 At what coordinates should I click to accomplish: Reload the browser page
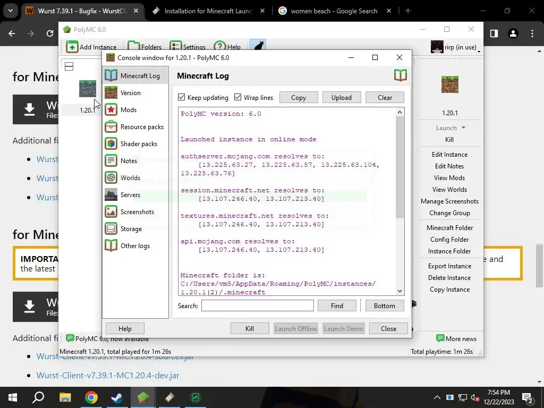click(50, 33)
